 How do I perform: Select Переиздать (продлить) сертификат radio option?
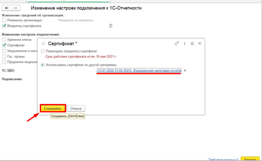pyautogui.click(x=42, y=51)
